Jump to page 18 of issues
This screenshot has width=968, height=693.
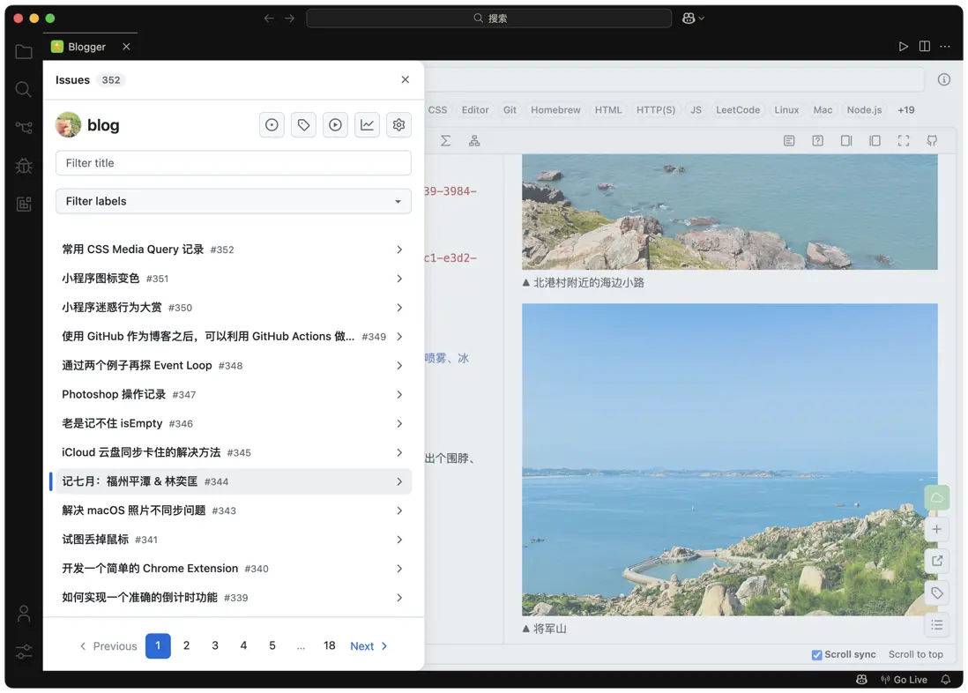point(329,646)
